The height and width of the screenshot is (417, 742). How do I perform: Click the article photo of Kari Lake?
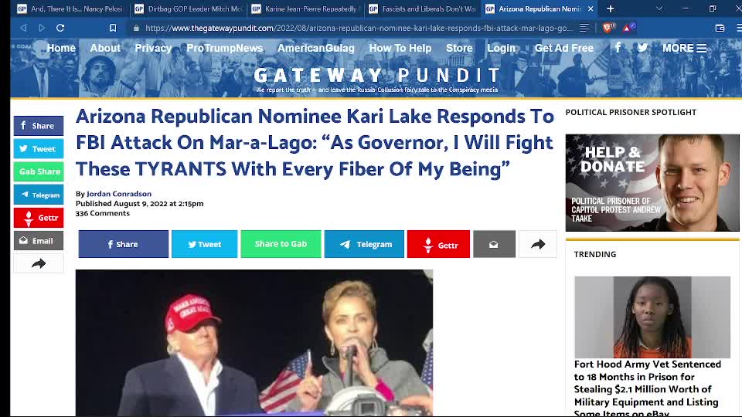(254, 343)
